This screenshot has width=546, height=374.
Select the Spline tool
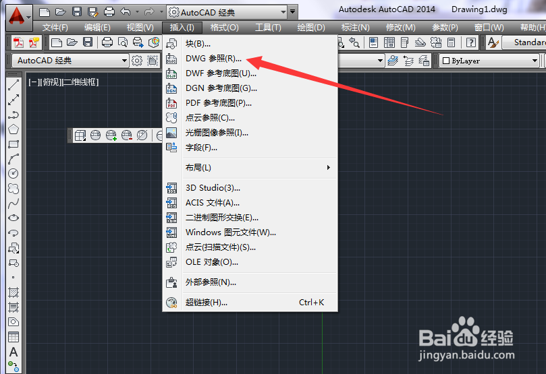pyautogui.click(x=13, y=204)
